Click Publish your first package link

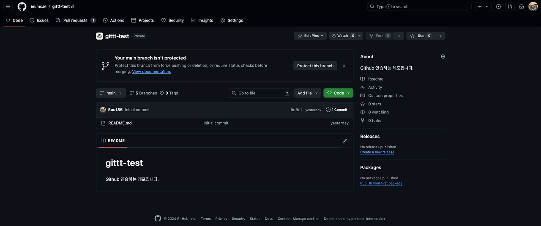pos(381,183)
